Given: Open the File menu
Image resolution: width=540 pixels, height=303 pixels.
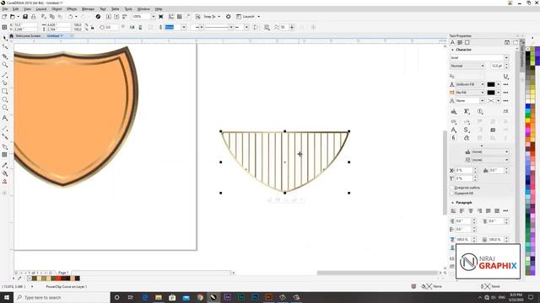Looking at the screenshot, I should click(5, 9).
